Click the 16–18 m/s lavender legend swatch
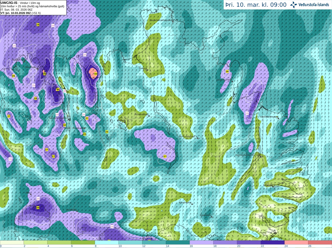 [202, 243]
